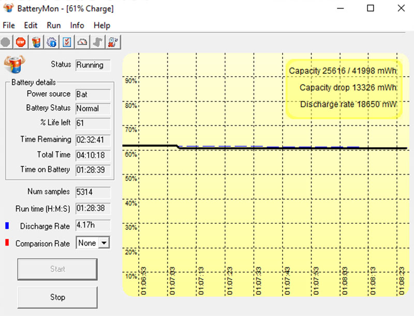Click the yellow capacity info box on the chart

[343, 87]
